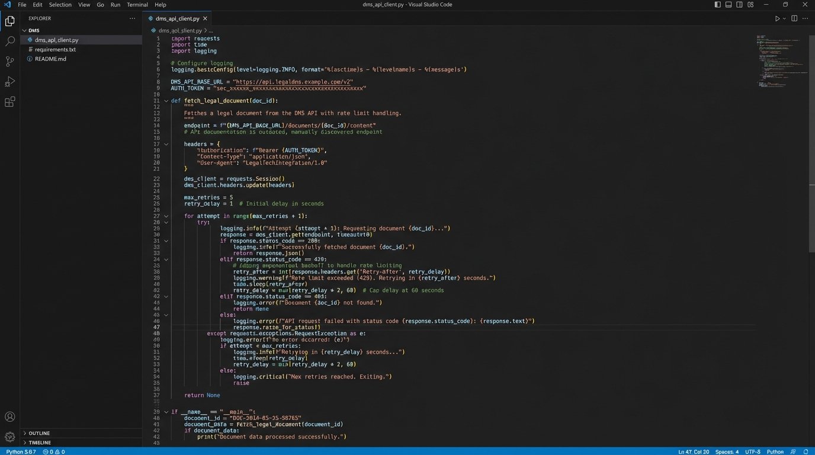The height and width of the screenshot is (455, 815).
Task: Open README.md in the explorer
Action: click(50, 59)
